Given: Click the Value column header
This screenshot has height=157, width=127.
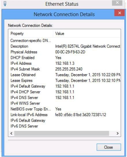Looking at the screenshot, I should (87, 34).
